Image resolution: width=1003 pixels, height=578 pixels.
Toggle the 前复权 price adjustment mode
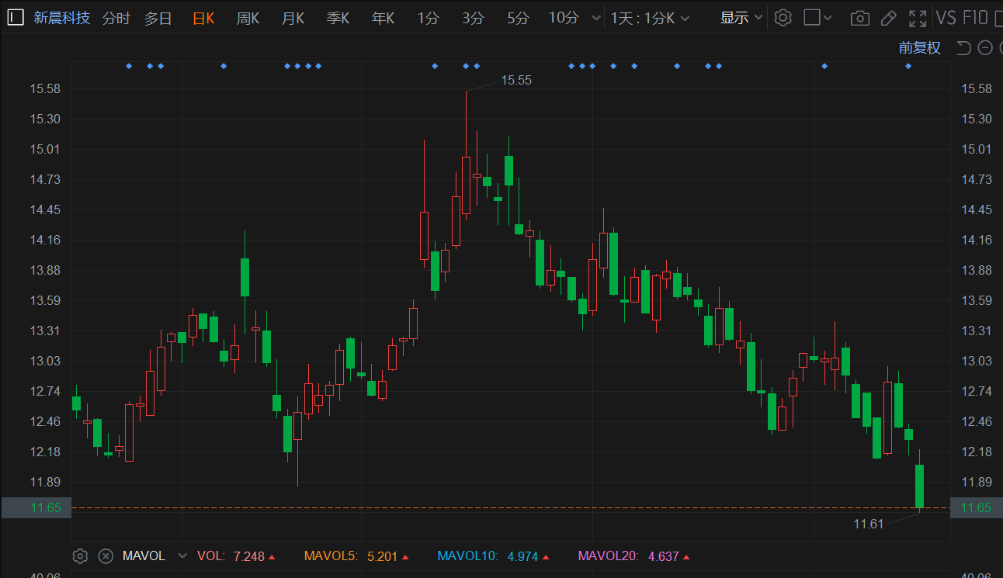(919, 48)
